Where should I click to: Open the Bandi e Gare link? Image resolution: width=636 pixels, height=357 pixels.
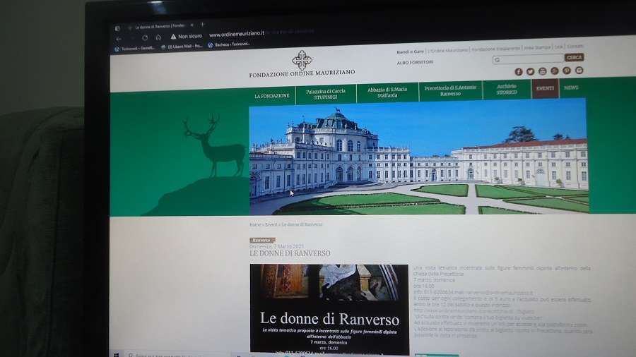410,52
